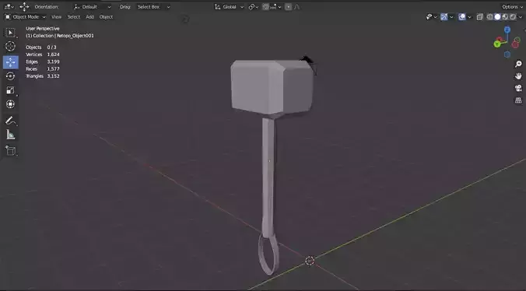Image resolution: width=526 pixels, height=291 pixels.
Task: Click the Vertices 1,624 statistic
Action: pos(43,54)
